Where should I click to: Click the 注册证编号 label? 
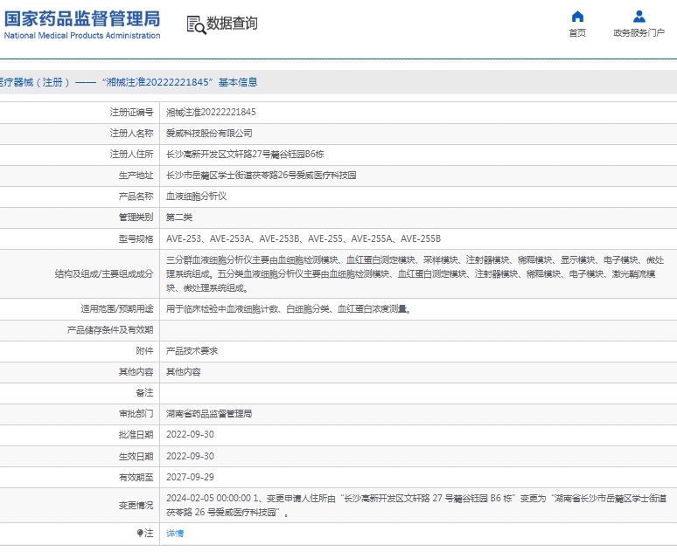point(132,112)
